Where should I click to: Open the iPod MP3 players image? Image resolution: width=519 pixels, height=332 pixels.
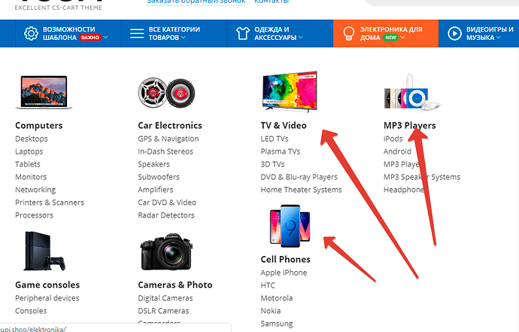point(411,93)
